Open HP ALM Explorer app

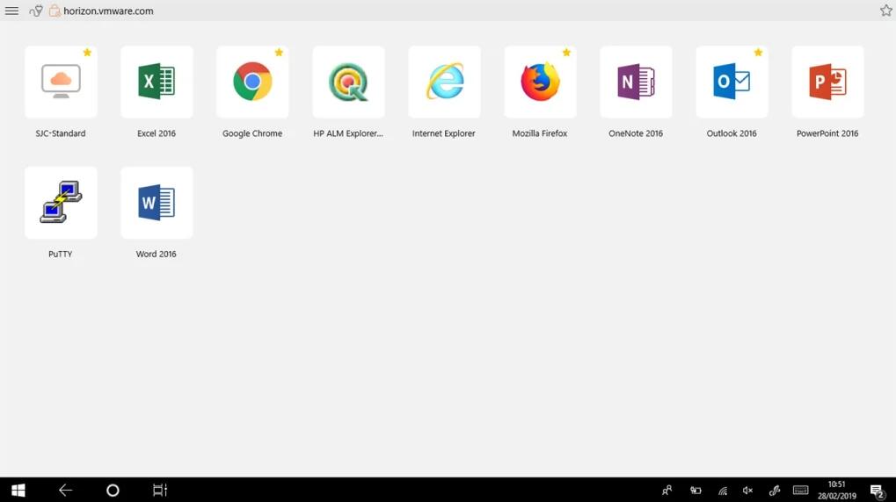[348, 82]
